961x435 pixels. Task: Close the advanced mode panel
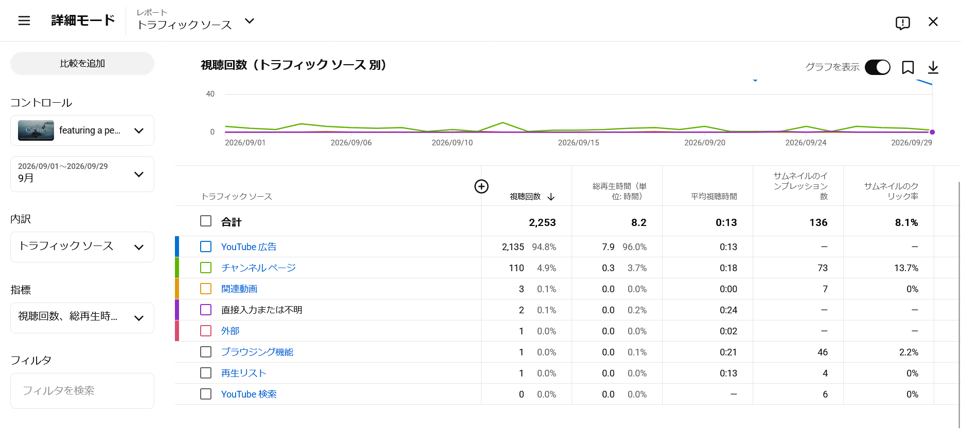tap(933, 22)
